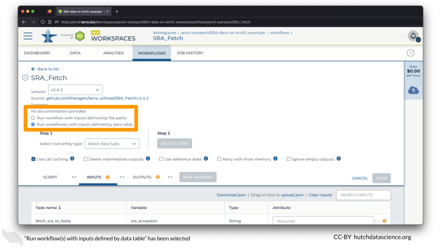Select run workflow(s) with data table
Screen dimensions: 441x248
point(33,124)
